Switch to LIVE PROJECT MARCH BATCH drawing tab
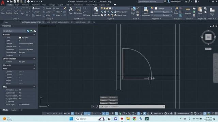Image resolution: width=218 pixels, height=122 pixels. click(x=58, y=22)
